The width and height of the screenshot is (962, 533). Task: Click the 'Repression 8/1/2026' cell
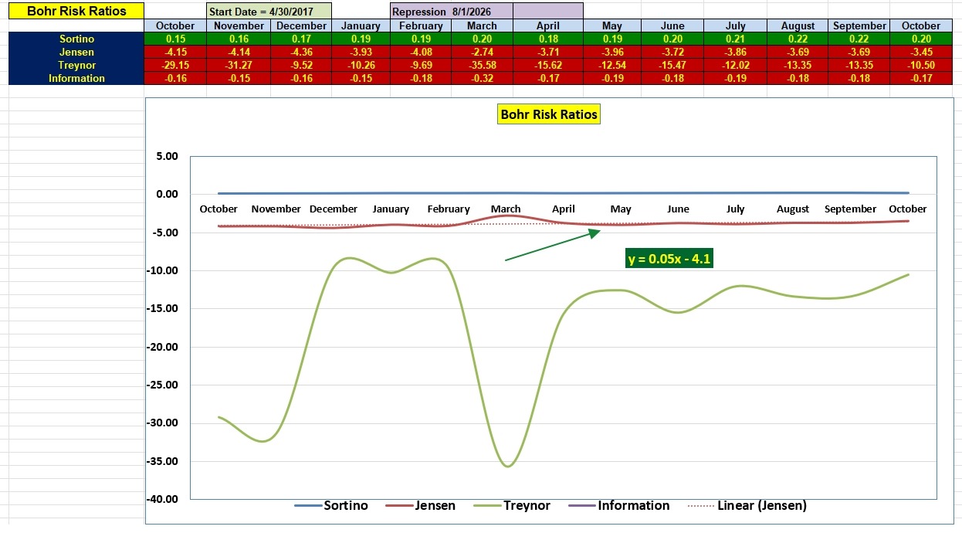tap(452, 12)
